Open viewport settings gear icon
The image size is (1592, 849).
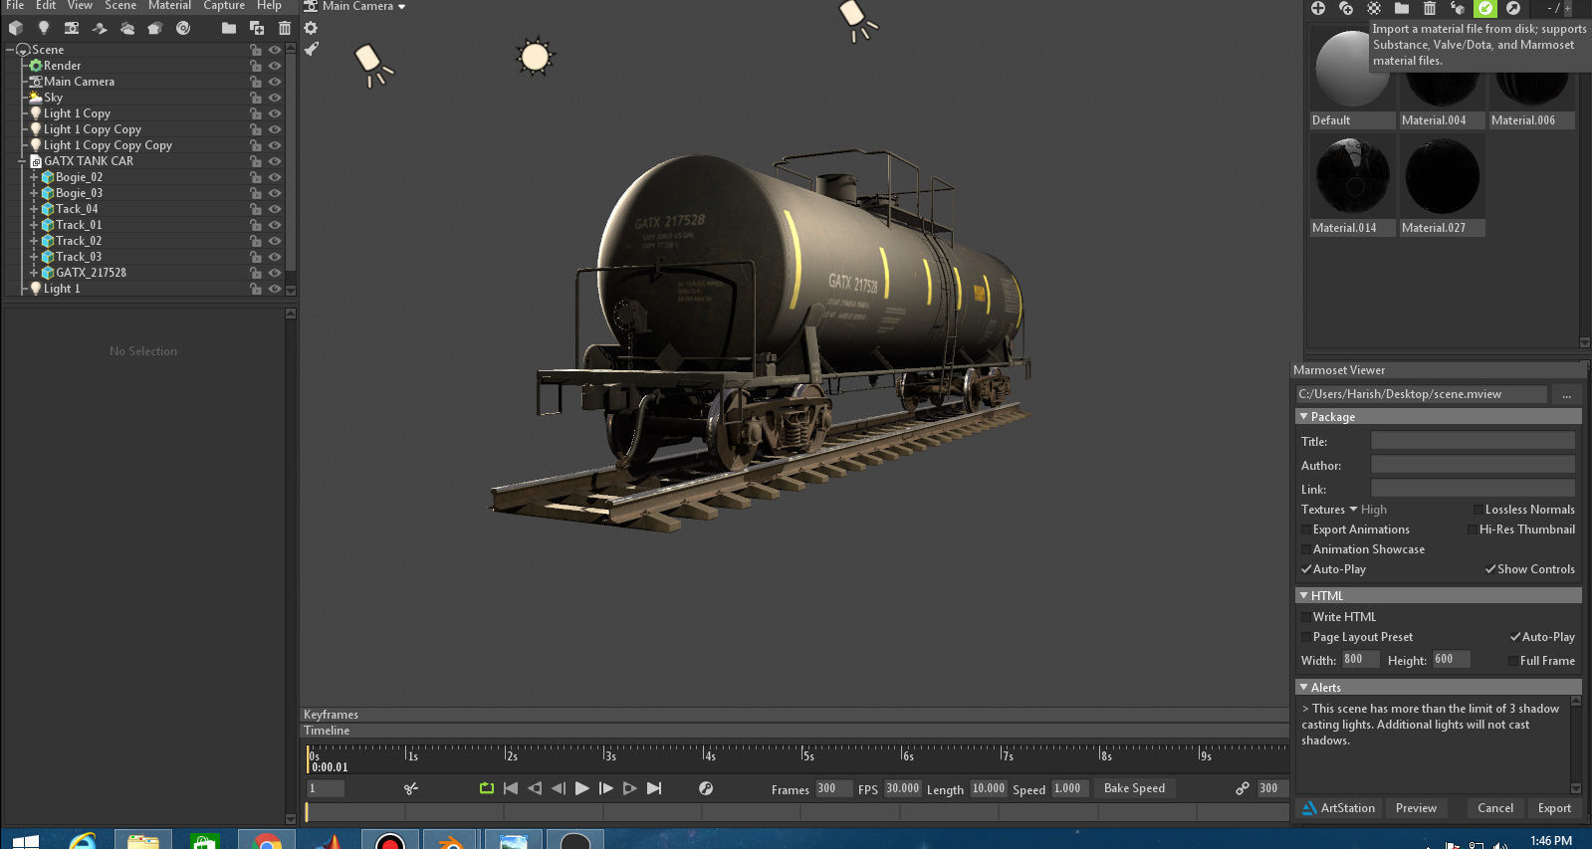tap(312, 28)
